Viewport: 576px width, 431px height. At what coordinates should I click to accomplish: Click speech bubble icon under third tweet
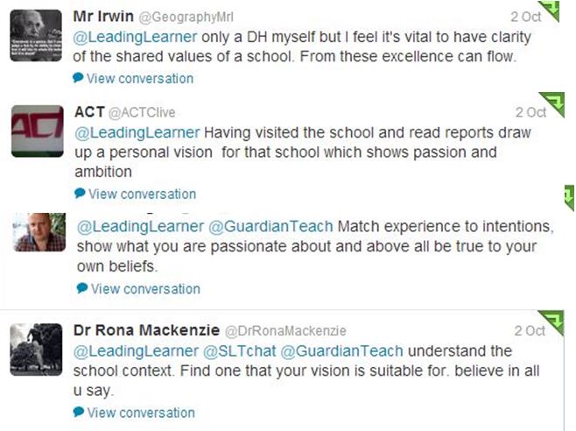(82, 287)
